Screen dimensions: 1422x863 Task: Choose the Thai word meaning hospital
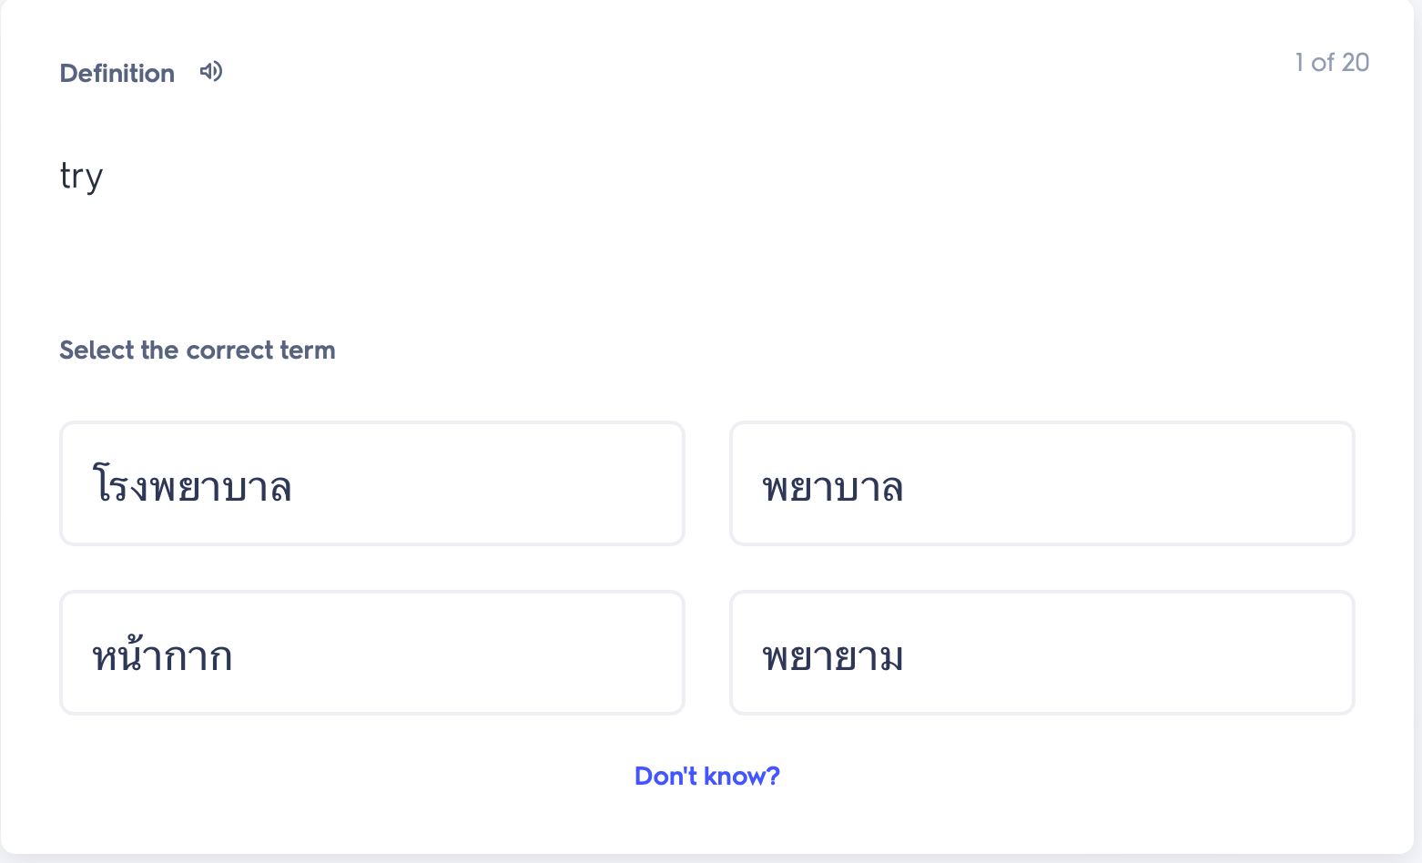click(x=371, y=483)
